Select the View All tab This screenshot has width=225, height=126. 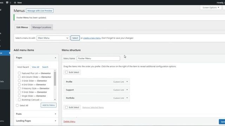[36, 67]
